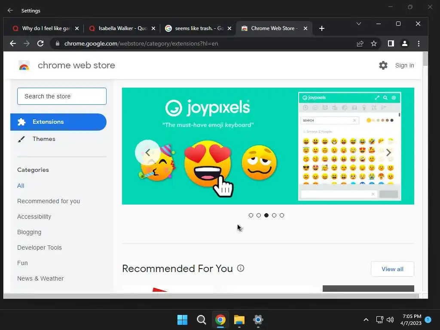Reload the current page
Image resolution: width=440 pixels, height=330 pixels.
[40, 43]
